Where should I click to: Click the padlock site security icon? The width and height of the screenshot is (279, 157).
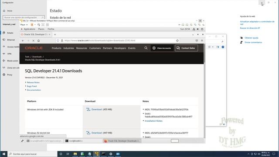point(62,41)
